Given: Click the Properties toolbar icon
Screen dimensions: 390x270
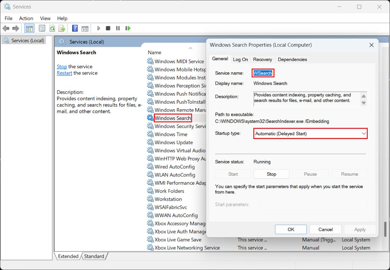Looking at the screenshot, I should [x=42, y=28].
